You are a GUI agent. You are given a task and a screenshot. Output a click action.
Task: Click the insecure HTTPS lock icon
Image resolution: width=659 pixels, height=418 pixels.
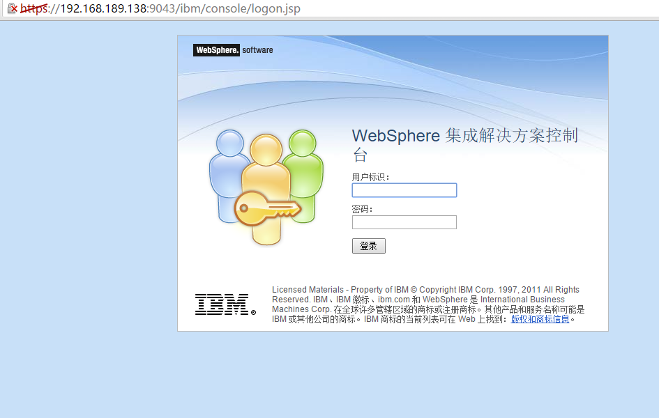coord(12,8)
